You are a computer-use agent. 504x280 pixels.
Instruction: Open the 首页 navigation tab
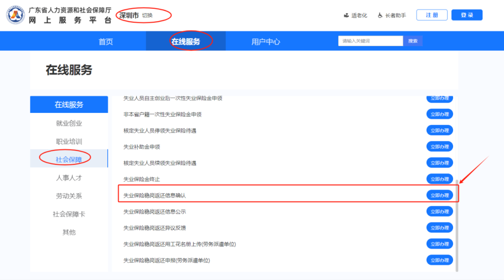tap(106, 42)
